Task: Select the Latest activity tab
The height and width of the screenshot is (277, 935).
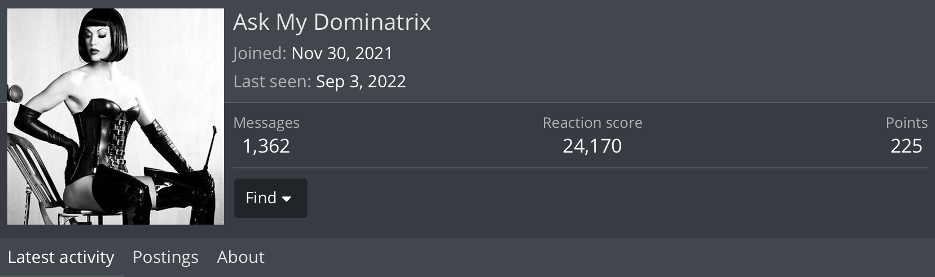Action: [x=61, y=257]
